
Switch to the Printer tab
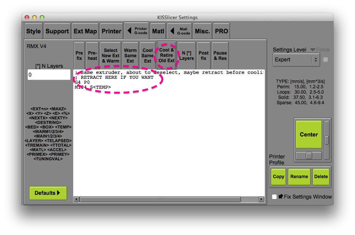click(x=111, y=31)
